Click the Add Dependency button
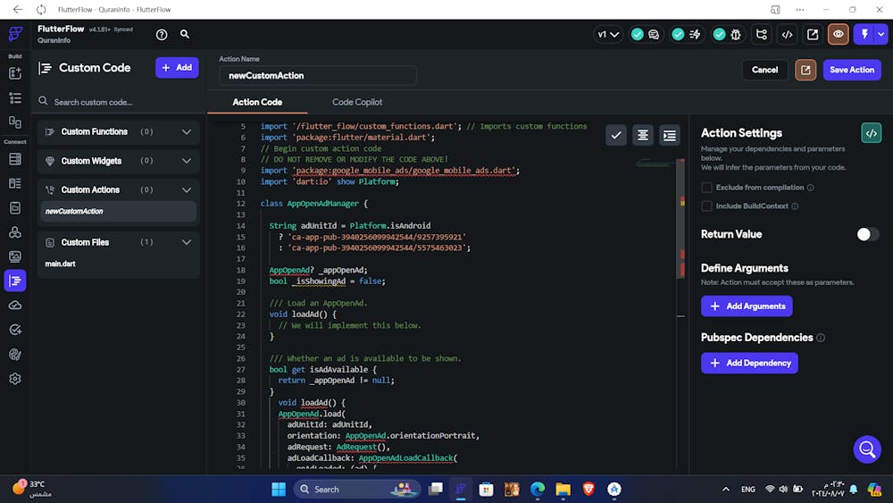This screenshot has width=893, height=503. click(749, 363)
